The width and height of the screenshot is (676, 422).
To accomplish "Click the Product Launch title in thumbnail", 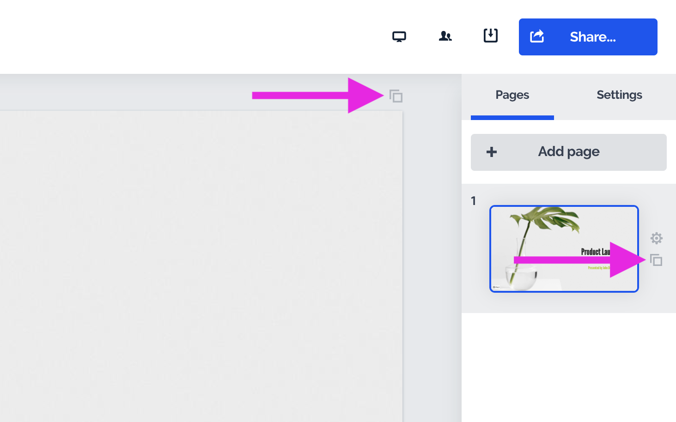I will 595,252.
